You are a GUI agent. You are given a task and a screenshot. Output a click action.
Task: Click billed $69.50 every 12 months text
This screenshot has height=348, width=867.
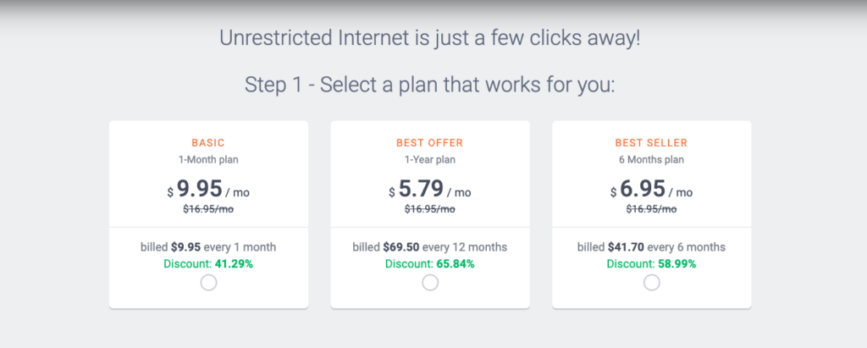(x=429, y=247)
